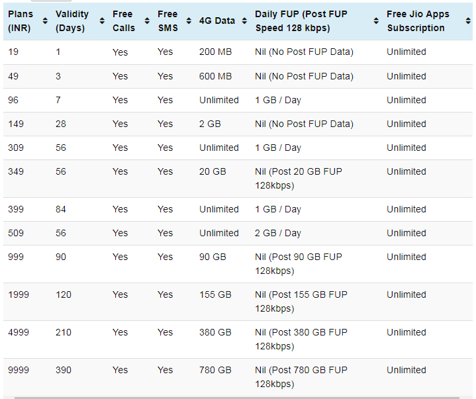Click the 999 plan price cell

click(x=16, y=257)
